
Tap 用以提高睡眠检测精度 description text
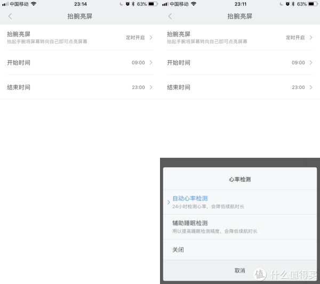[x=215, y=231]
